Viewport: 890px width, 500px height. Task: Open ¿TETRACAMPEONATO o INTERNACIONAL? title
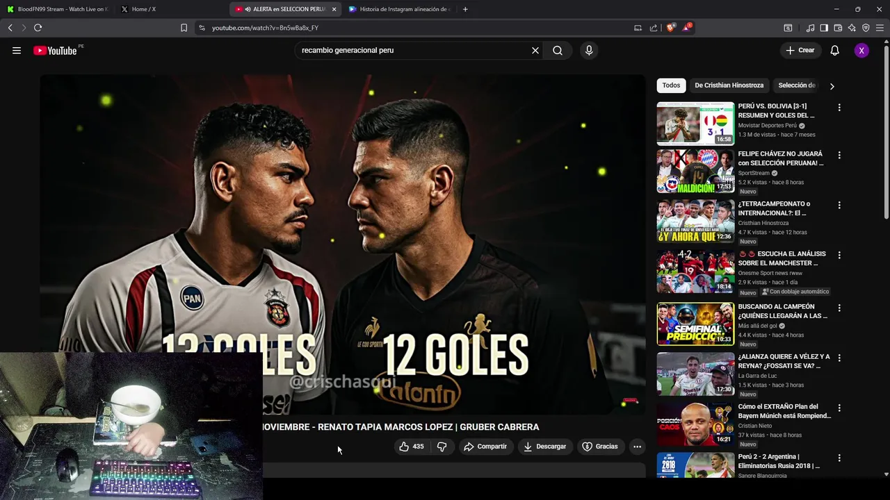coord(774,208)
